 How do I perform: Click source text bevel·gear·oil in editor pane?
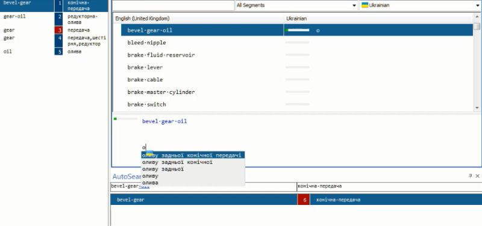[x=164, y=121]
